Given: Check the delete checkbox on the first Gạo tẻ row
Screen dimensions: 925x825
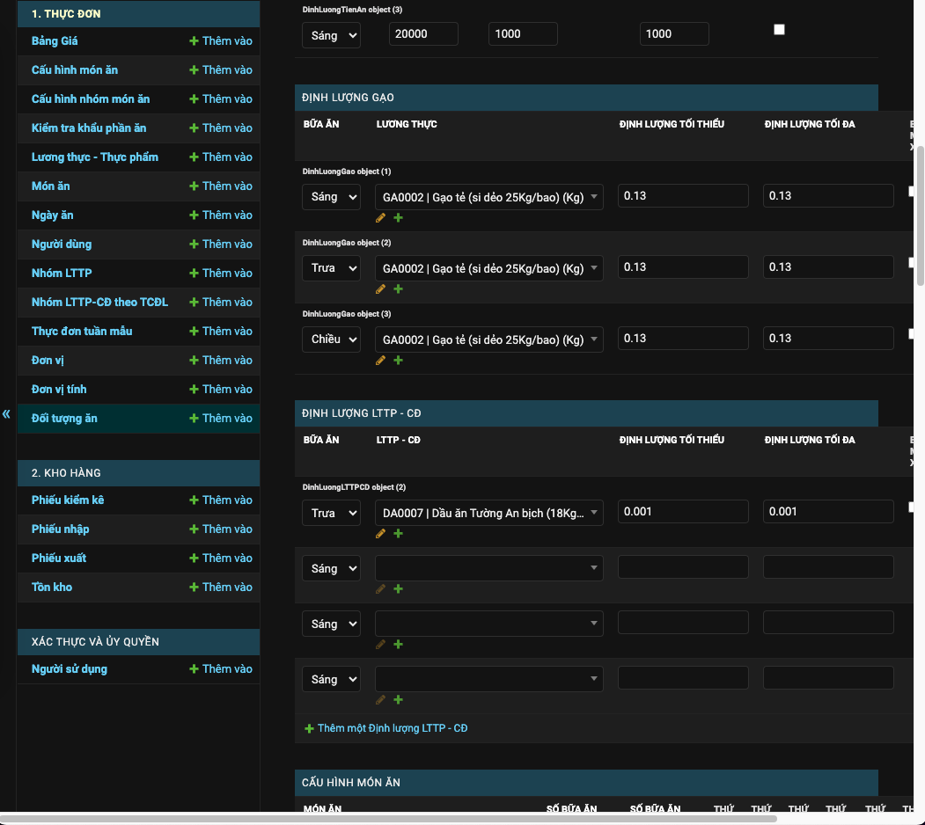Looking at the screenshot, I should click(911, 192).
